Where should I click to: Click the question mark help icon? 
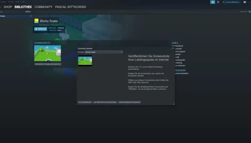223,2
